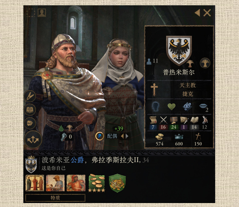Show next spouse with right arrow
This screenshot has width=239, height=207.
click(x=127, y=136)
